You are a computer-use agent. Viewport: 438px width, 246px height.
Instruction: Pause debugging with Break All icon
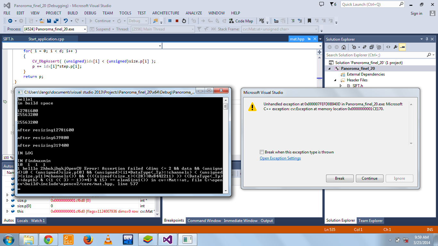(x=170, y=21)
